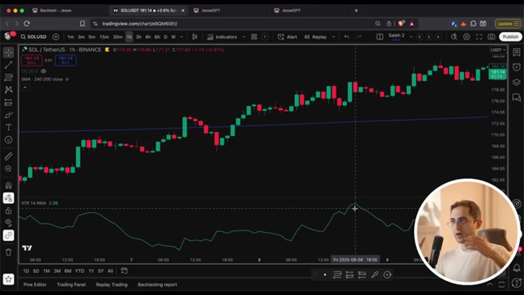
Task: Select the 1M date range
Action: [x=46, y=271]
